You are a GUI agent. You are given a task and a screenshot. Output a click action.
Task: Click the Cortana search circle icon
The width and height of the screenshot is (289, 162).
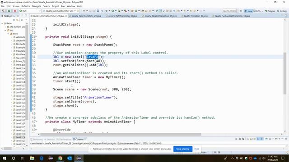click(x=14, y=158)
